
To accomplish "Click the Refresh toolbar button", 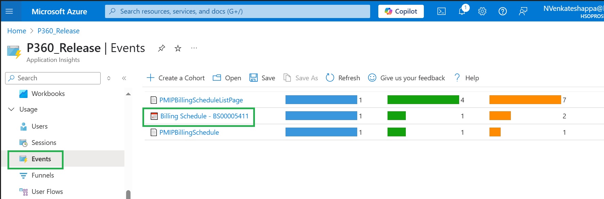I will tap(343, 78).
